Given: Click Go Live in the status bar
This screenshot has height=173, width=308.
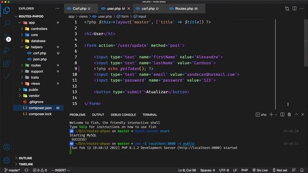Looking at the screenshot, I should pos(260,170).
